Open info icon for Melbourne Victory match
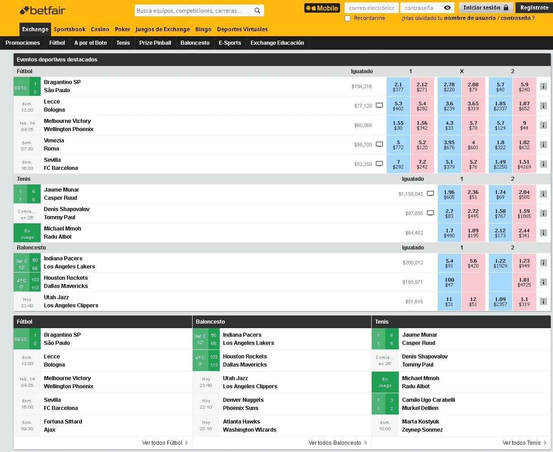 [543, 125]
